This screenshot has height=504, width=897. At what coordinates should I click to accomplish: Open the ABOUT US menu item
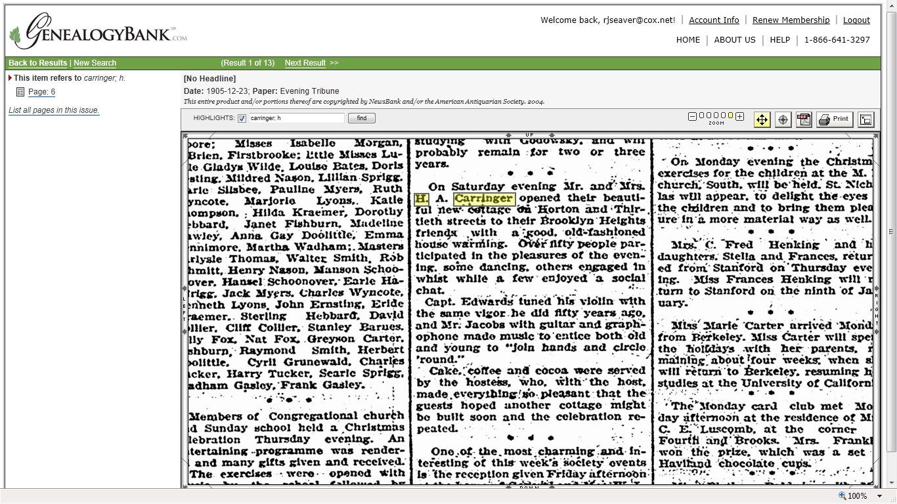(x=735, y=40)
